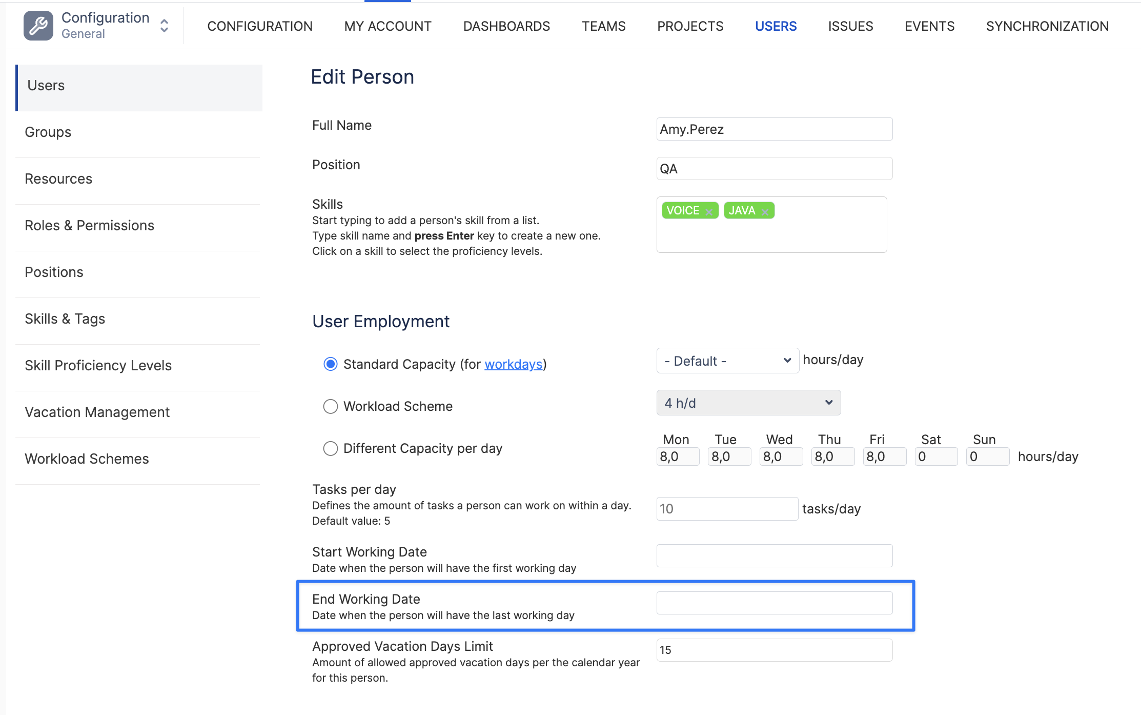Screen dimensions: 1141x715
Task: Click the Tasks per day input
Action: [x=726, y=509]
